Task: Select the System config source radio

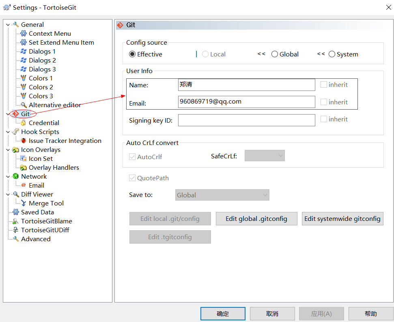Action: (x=332, y=54)
